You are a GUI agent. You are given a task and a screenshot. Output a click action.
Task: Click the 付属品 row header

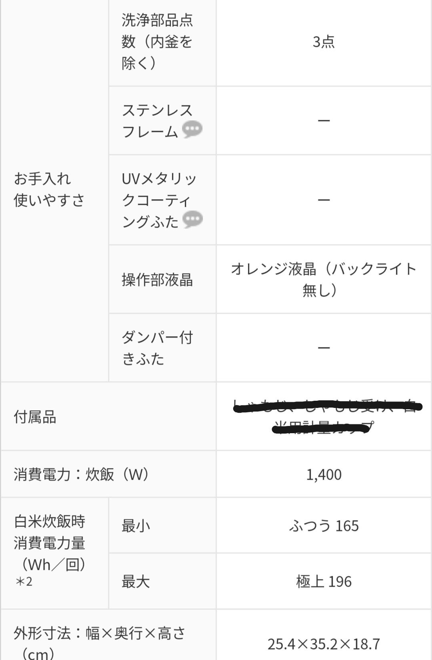pos(35,417)
